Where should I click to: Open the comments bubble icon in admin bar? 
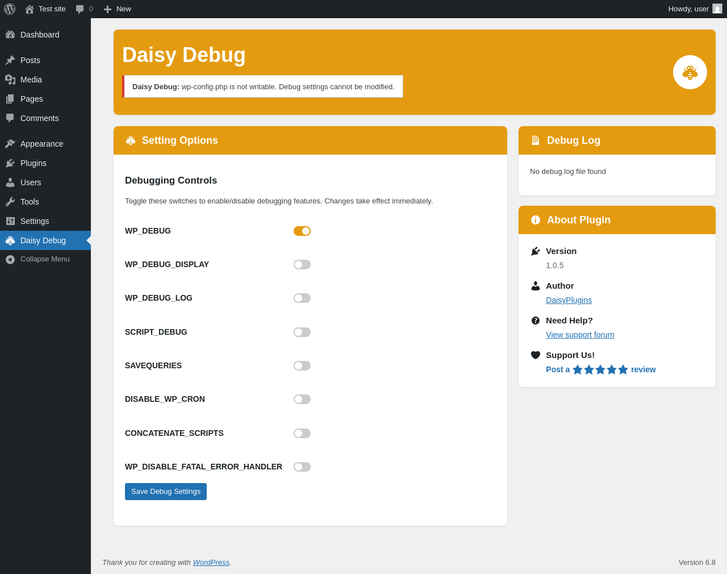pyautogui.click(x=80, y=9)
